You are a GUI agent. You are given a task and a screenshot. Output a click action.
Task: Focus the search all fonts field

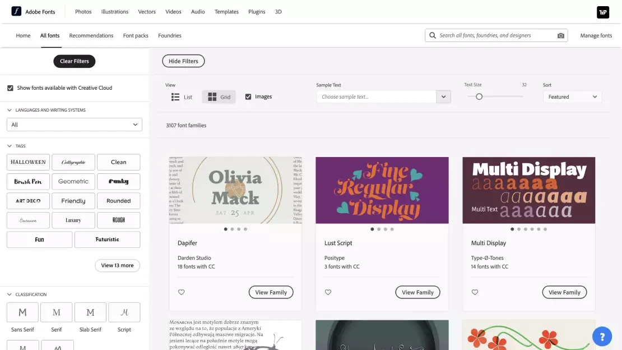click(496, 35)
